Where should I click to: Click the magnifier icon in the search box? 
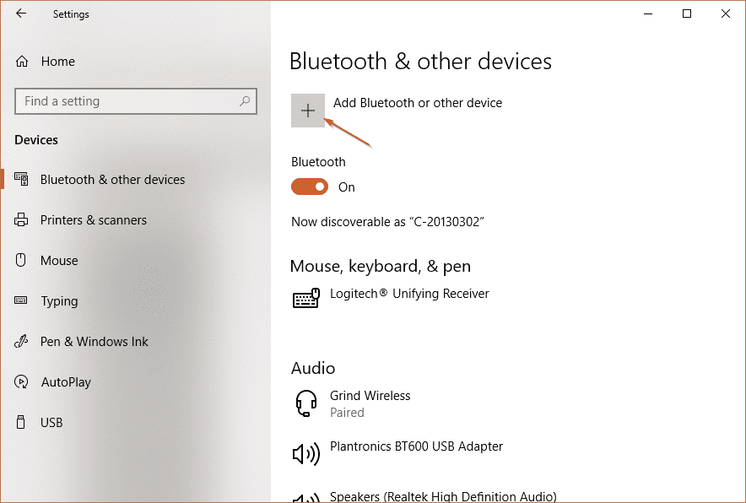[245, 100]
